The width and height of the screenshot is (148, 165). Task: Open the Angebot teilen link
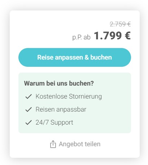point(75,144)
